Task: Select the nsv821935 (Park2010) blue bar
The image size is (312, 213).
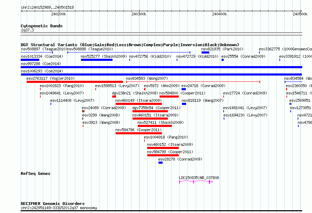Action: point(205,52)
